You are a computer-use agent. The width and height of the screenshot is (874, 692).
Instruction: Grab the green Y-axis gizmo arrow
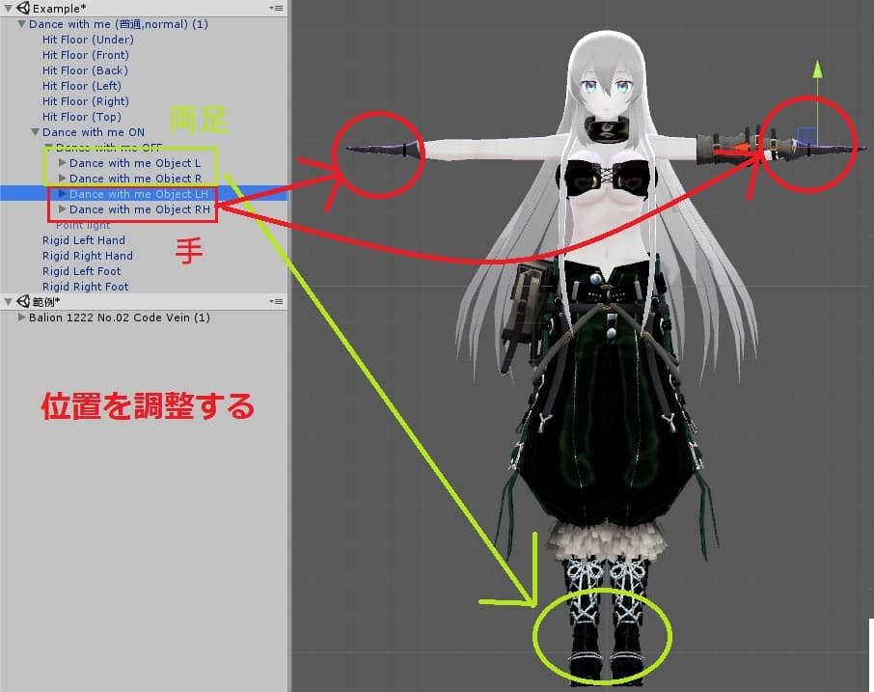(x=817, y=69)
